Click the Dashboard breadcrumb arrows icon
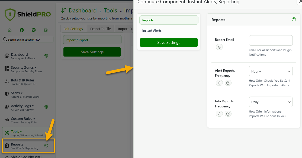 (x=63, y=10)
